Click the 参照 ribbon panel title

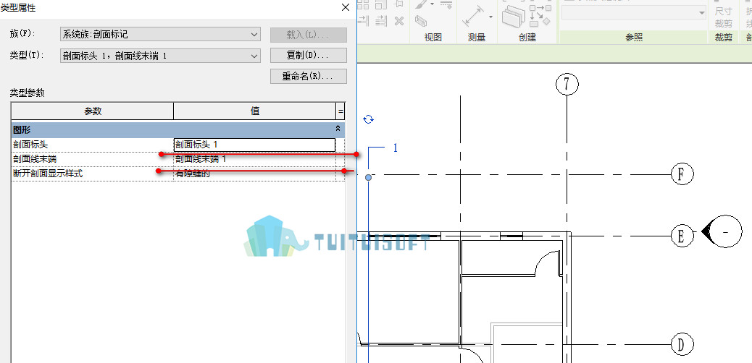coord(633,38)
